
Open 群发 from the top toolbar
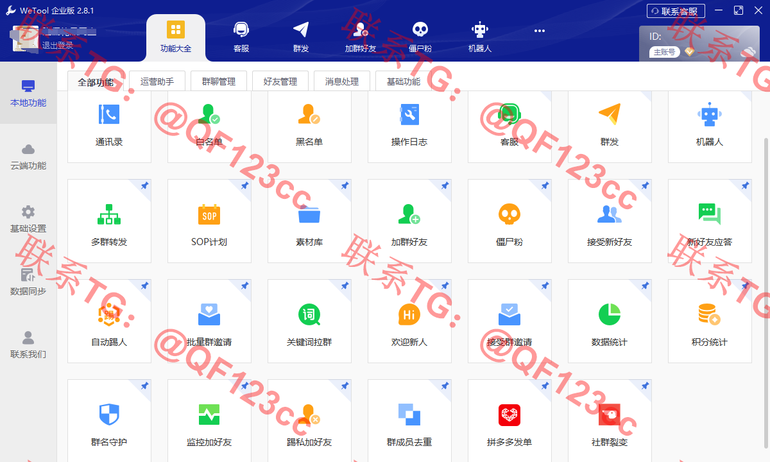click(301, 37)
